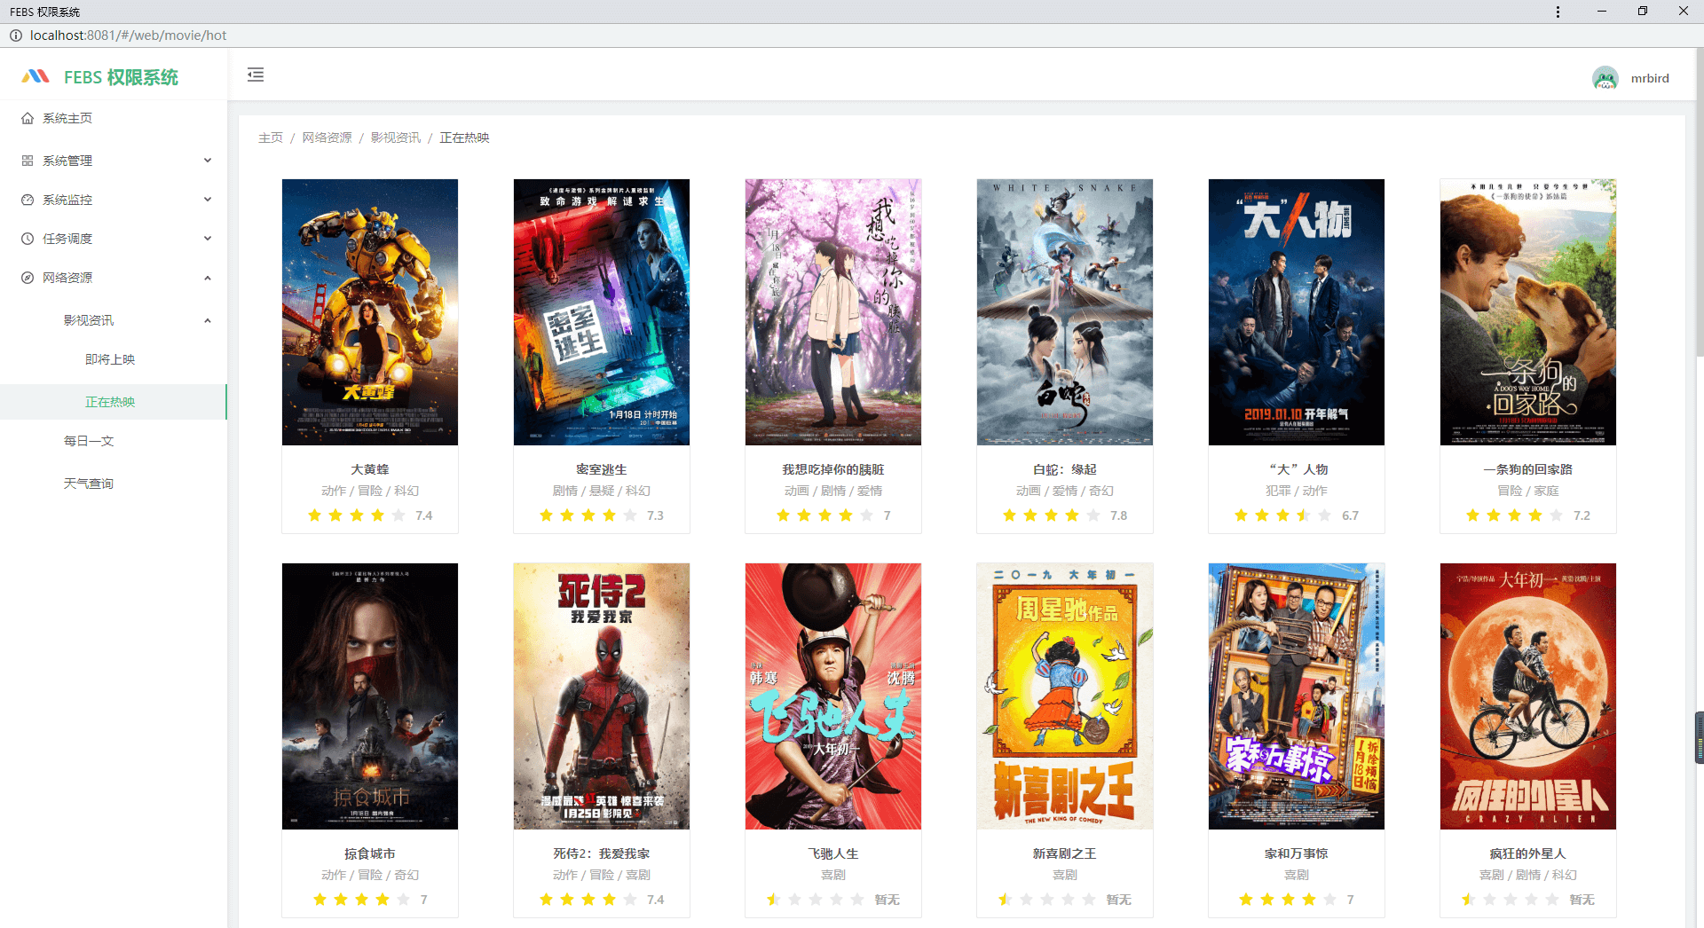Click the FEBS 权限系统 title
The height and width of the screenshot is (928, 1704).
121,77
